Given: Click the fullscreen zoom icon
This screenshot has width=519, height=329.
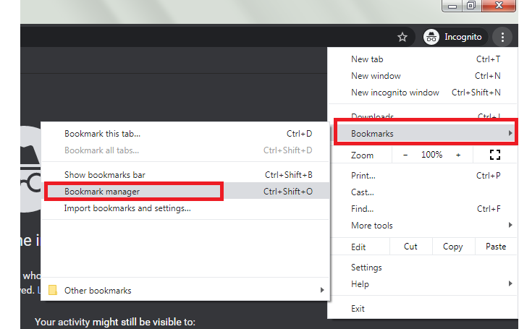Looking at the screenshot, I should 495,155.
